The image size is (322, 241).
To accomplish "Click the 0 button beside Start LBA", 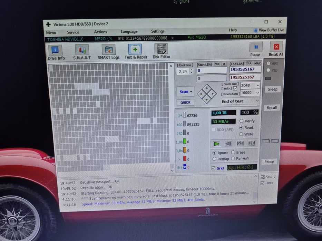I will click(x=224, y=64).
